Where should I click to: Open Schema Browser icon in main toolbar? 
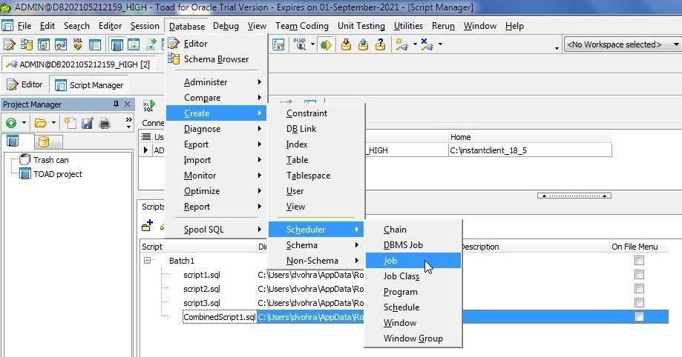coord(27,44)
